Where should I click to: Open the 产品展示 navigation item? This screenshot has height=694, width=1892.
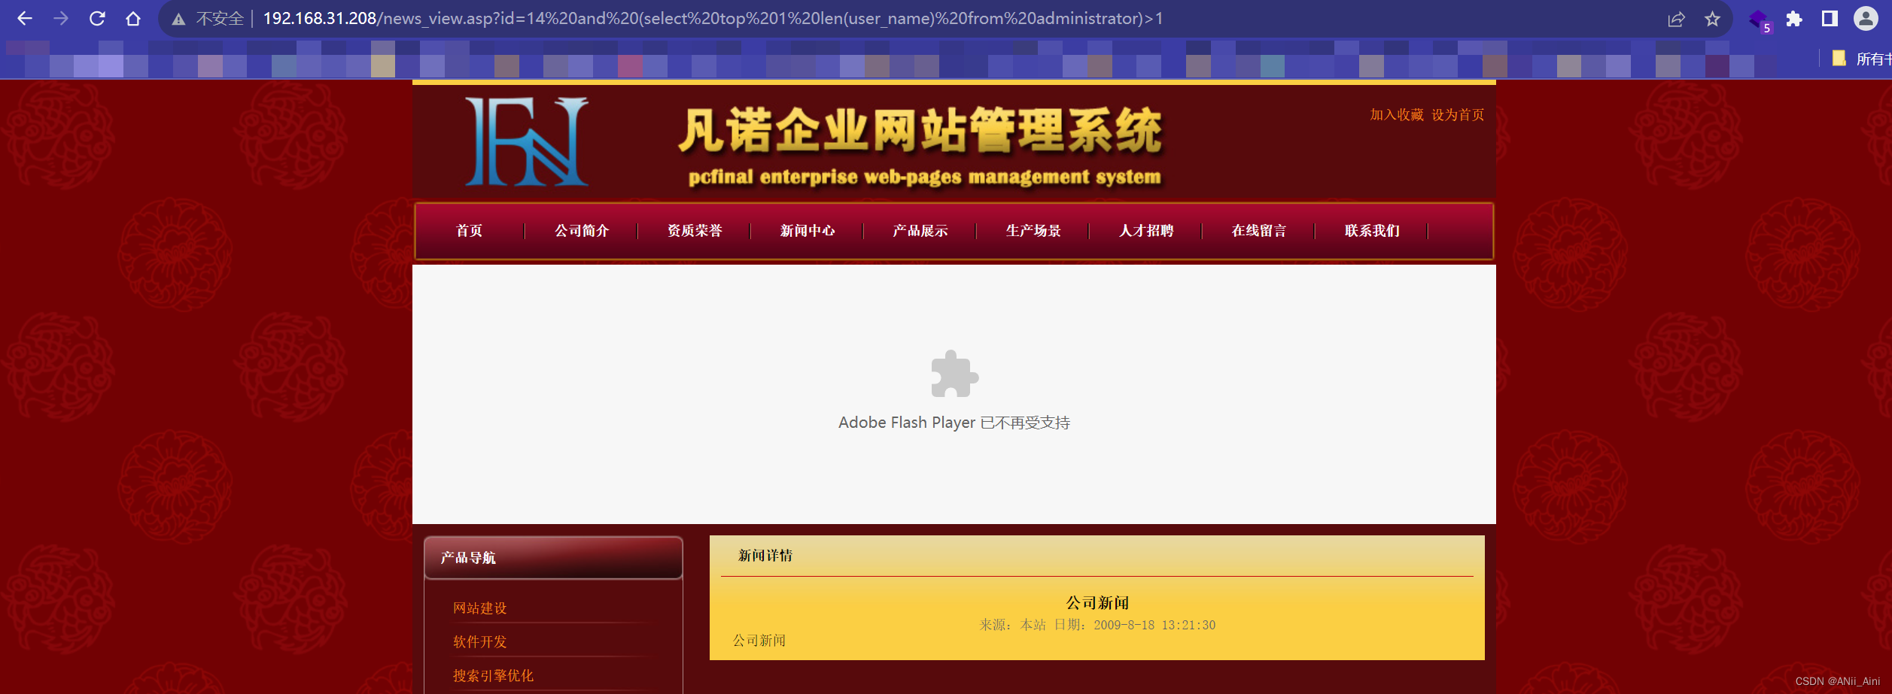click(x=920, y=231)
